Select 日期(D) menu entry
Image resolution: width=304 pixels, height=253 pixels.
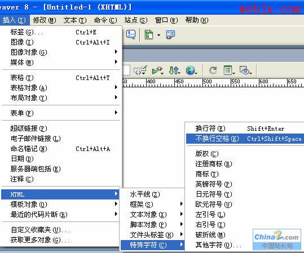(x=61, y=159)
